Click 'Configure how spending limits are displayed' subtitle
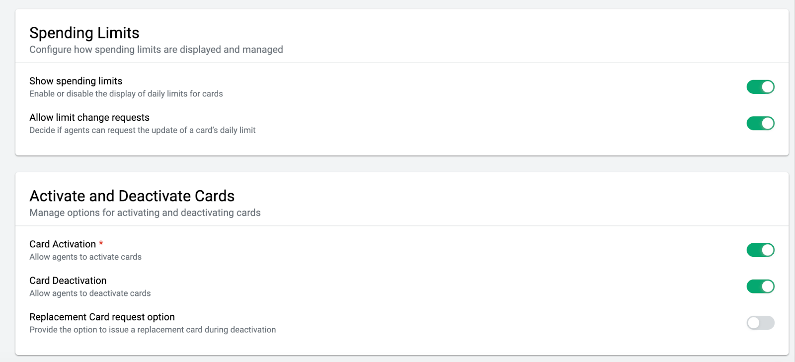795x362 pixels. pyautogui.click(x=156, y=50)
